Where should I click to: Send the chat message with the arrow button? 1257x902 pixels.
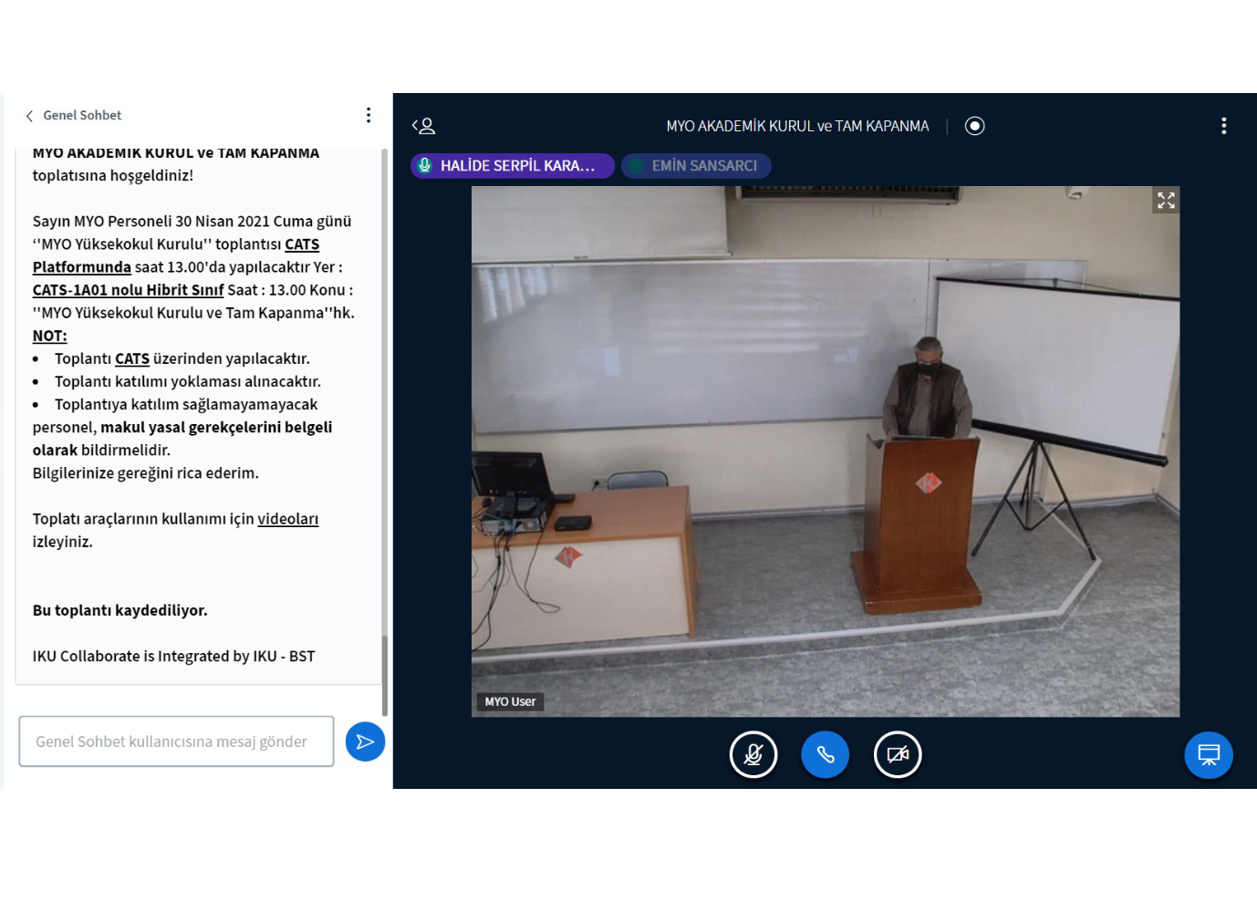coord(365,741)
